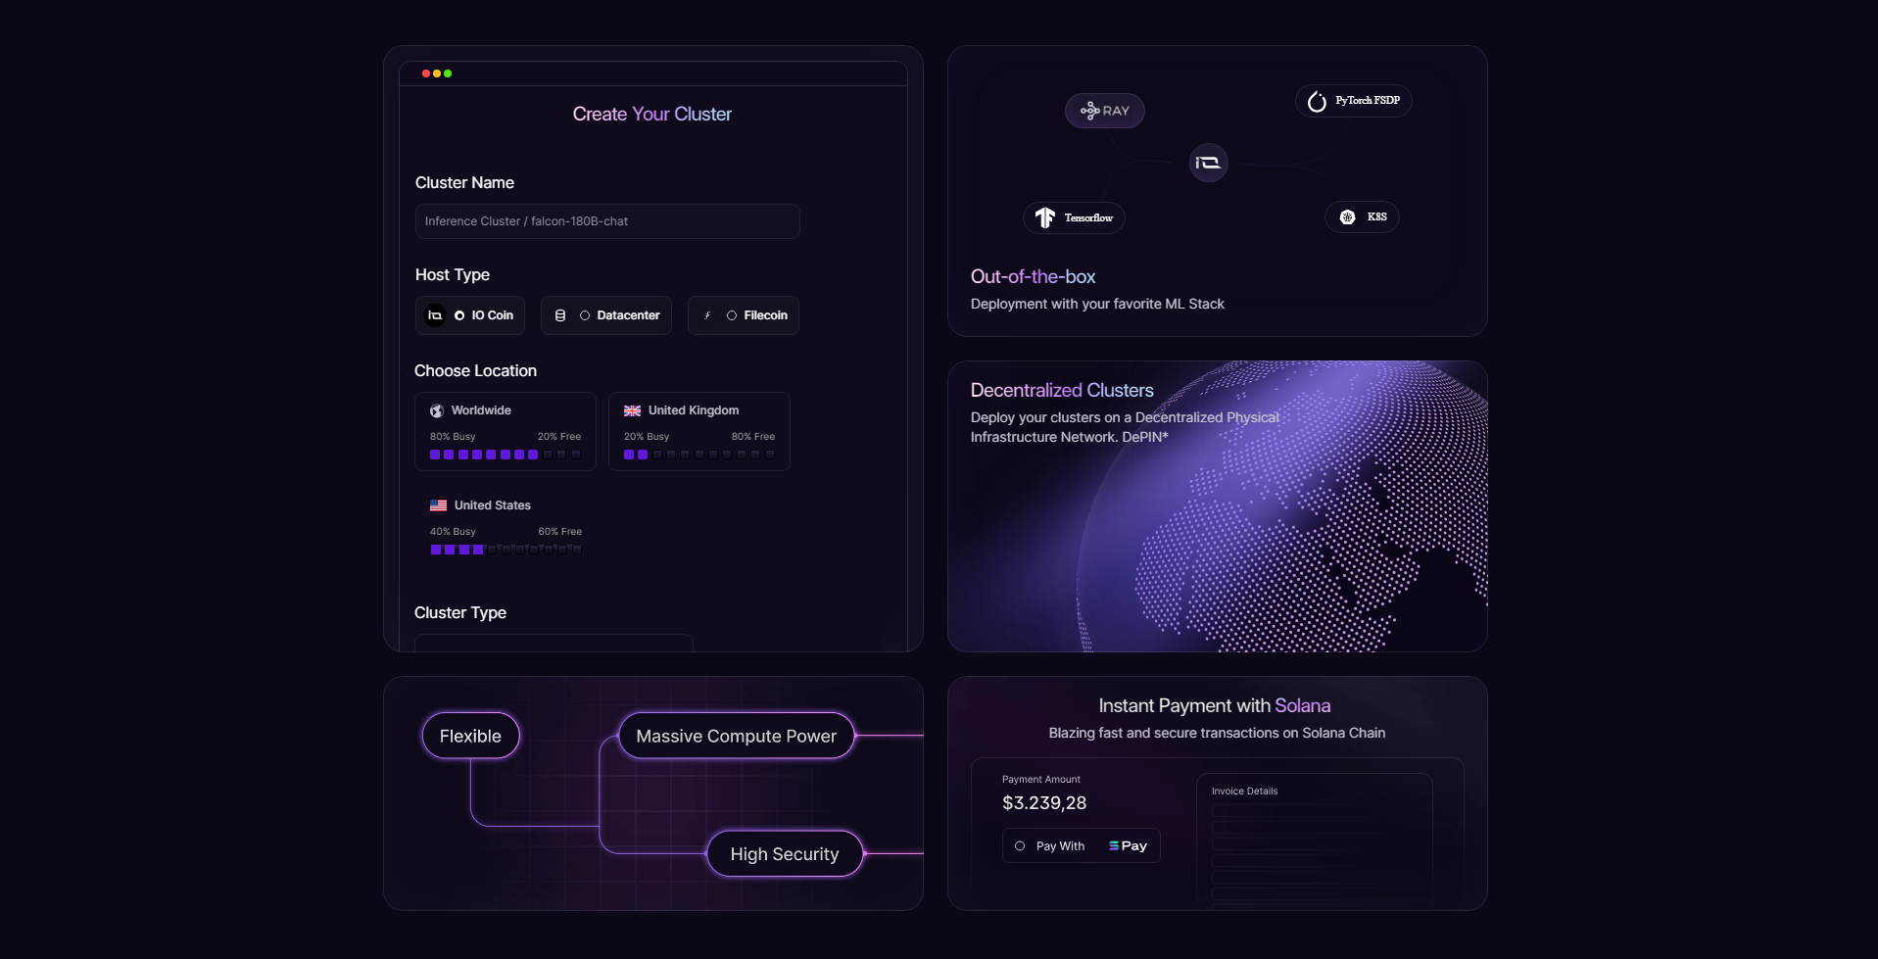This screenshot has width=1878, height=959.
Task: Click the Filecoin lightning icon
Action: 707,314
